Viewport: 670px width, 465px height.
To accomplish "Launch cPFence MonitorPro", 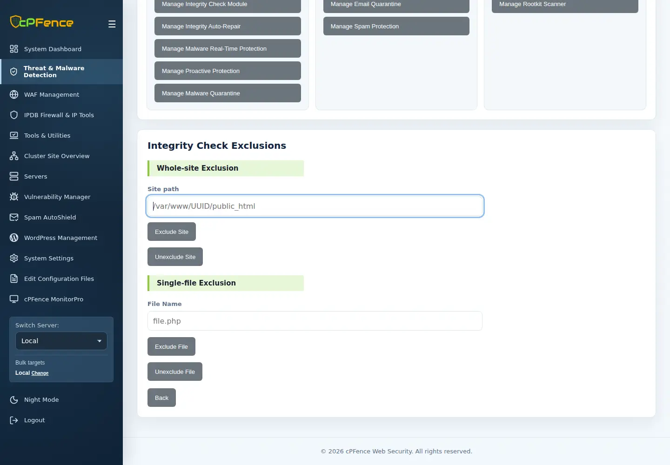I will (x=61, y=299).
